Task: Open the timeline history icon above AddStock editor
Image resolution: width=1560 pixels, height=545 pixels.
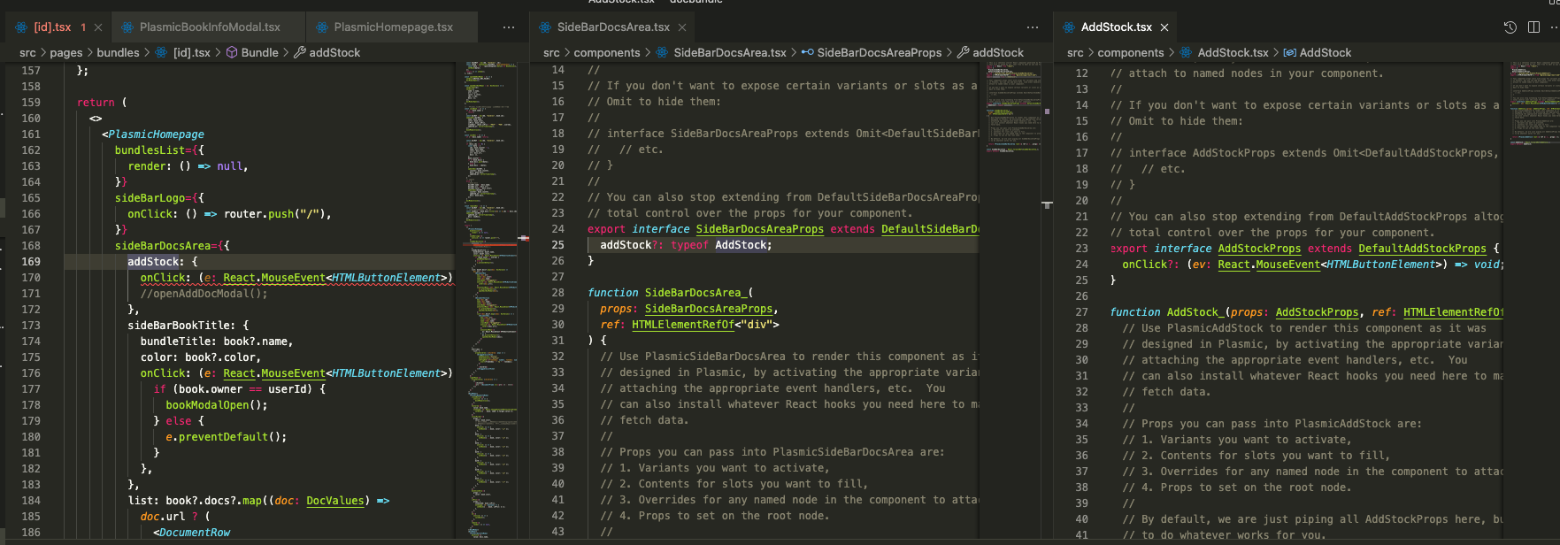Action: point(1510,27)
